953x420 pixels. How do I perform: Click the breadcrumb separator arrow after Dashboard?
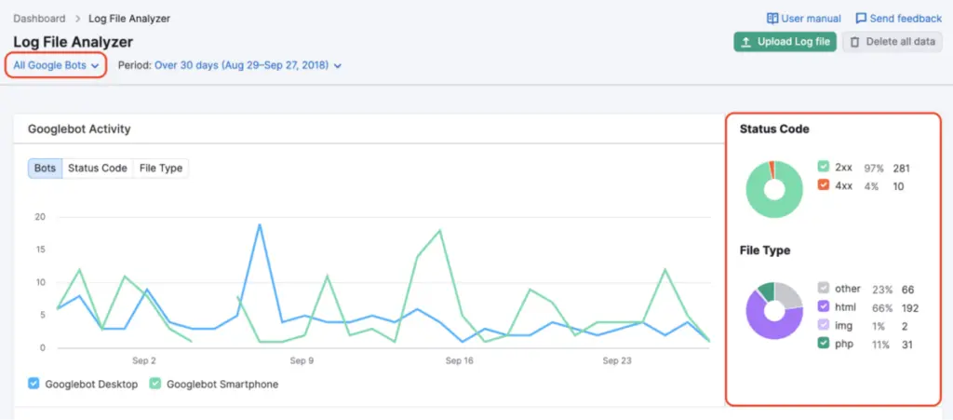click(77, 19)
